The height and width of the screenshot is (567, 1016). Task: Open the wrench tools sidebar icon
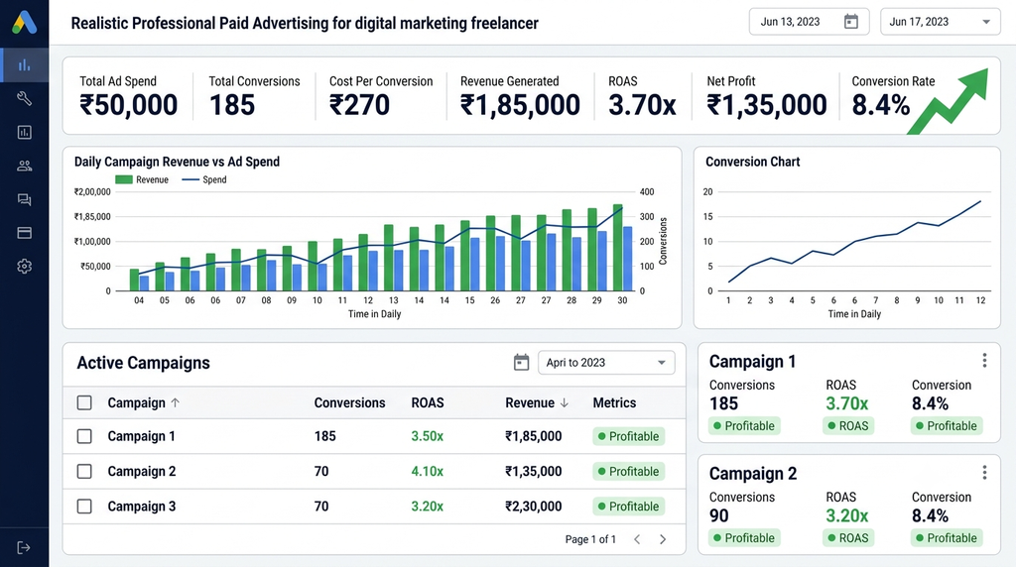tap(25, 98)
